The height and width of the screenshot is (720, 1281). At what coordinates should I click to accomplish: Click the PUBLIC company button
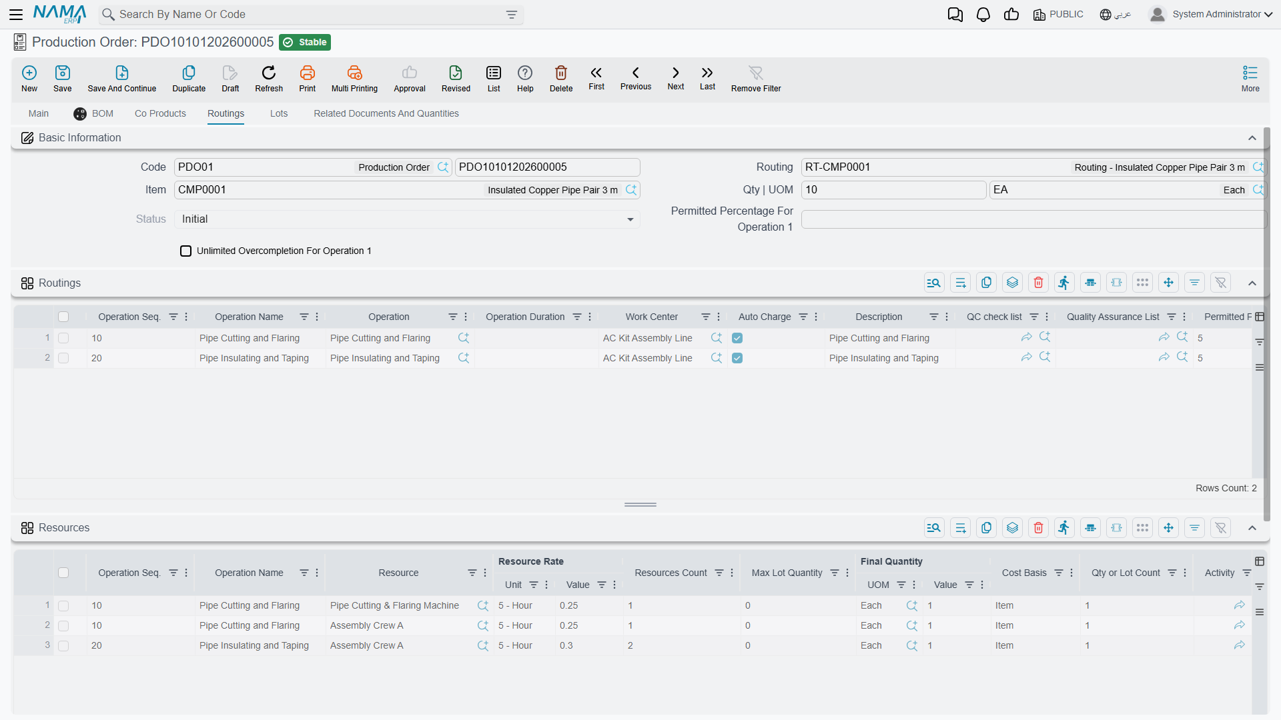click(x=1058, y=15)
